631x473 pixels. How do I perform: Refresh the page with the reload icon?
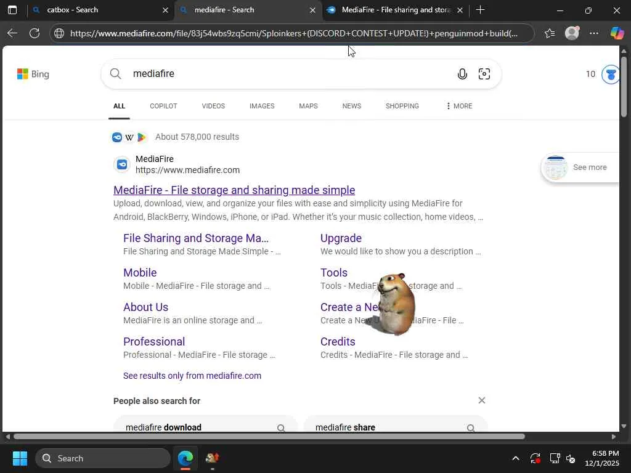(x=35, y=33)
